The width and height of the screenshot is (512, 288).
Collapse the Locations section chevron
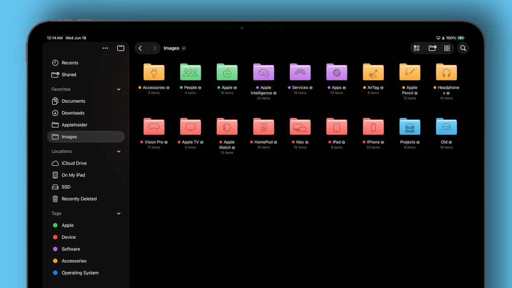(x=119, y=151)
